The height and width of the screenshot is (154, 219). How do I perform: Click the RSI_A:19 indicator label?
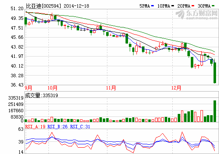pyautogui.click(x=35, y=127)
